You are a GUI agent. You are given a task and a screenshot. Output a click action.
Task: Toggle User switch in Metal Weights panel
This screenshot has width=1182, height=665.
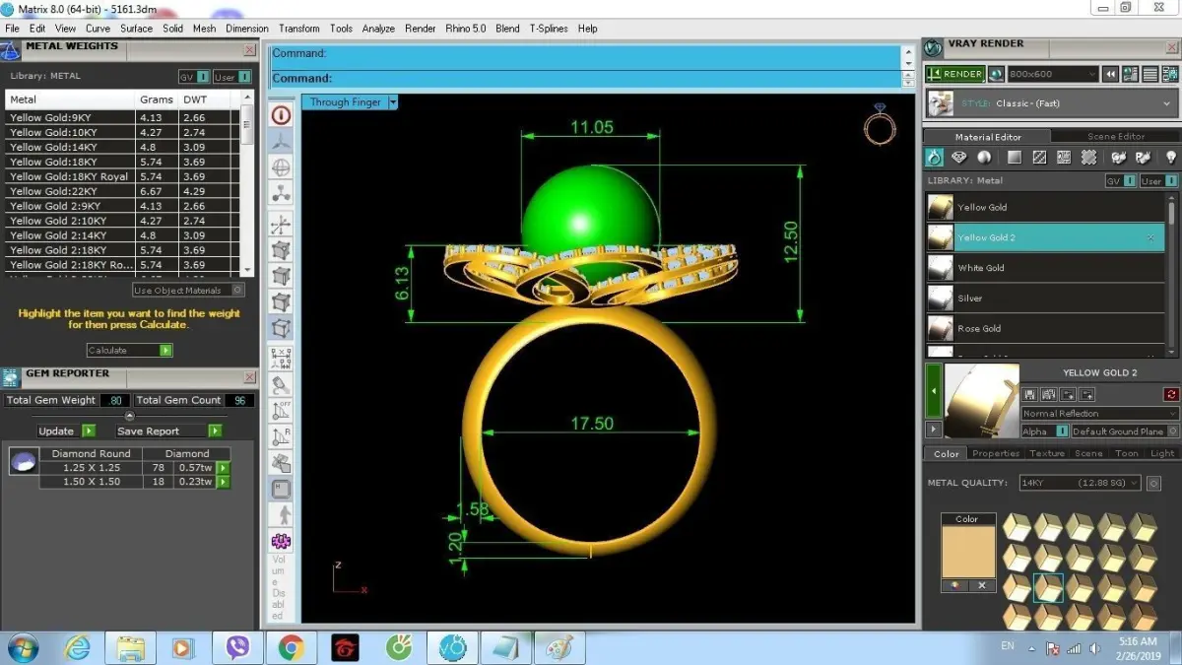pyautogui.click(x=232, y=77)
